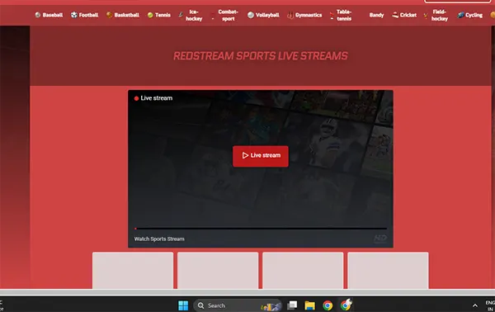
Task: Choose the Basketball icon in navigation
Action: pos(109,15)
